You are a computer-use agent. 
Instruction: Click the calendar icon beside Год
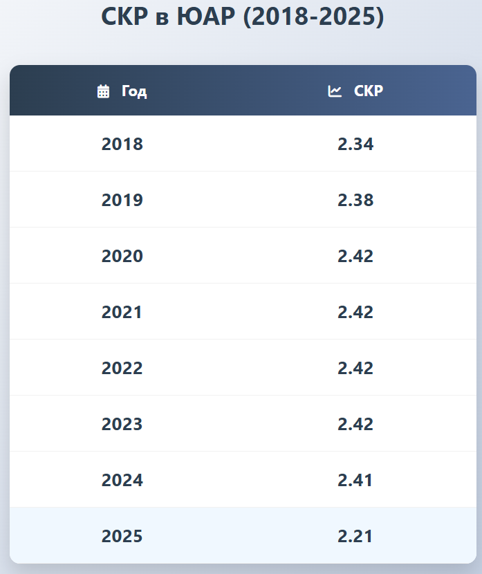pos(103,91)
